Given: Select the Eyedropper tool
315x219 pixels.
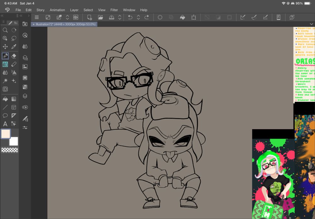Looking at the screenshot, I should point(14,47).
